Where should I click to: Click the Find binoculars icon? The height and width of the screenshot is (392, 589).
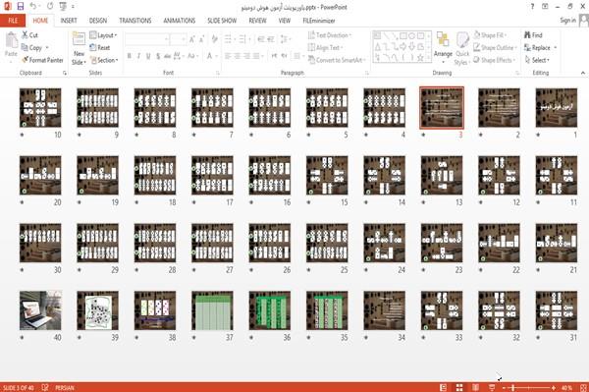527,35
